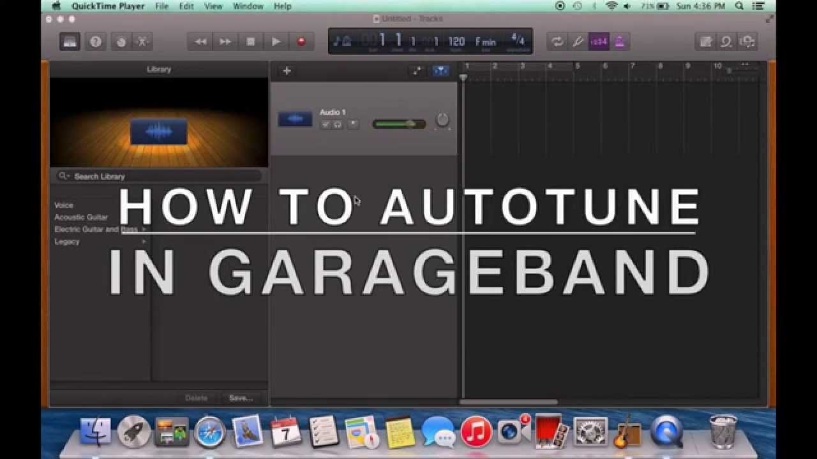
Task: Open Calendar from the Dock
Action: pyautogui.click(x=285, y=432)
